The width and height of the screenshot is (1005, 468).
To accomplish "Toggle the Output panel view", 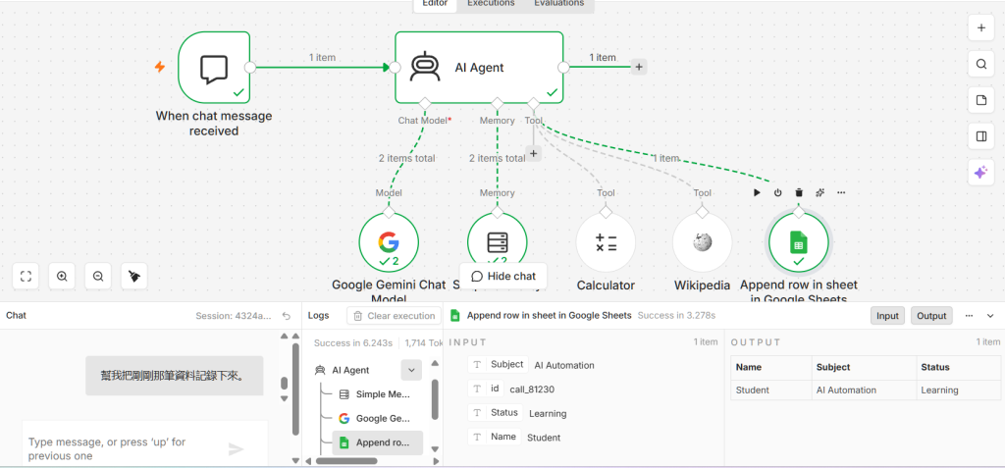I will click(x=931, y=315).
